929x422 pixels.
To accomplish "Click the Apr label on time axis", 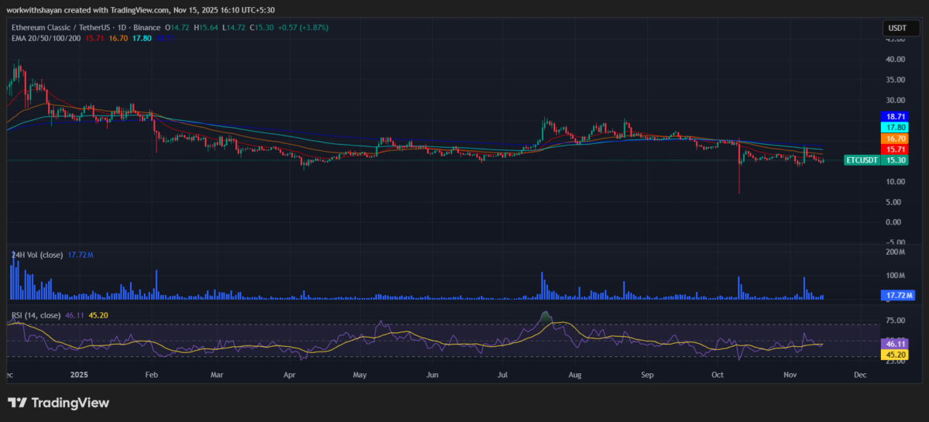I will point(290,374).
